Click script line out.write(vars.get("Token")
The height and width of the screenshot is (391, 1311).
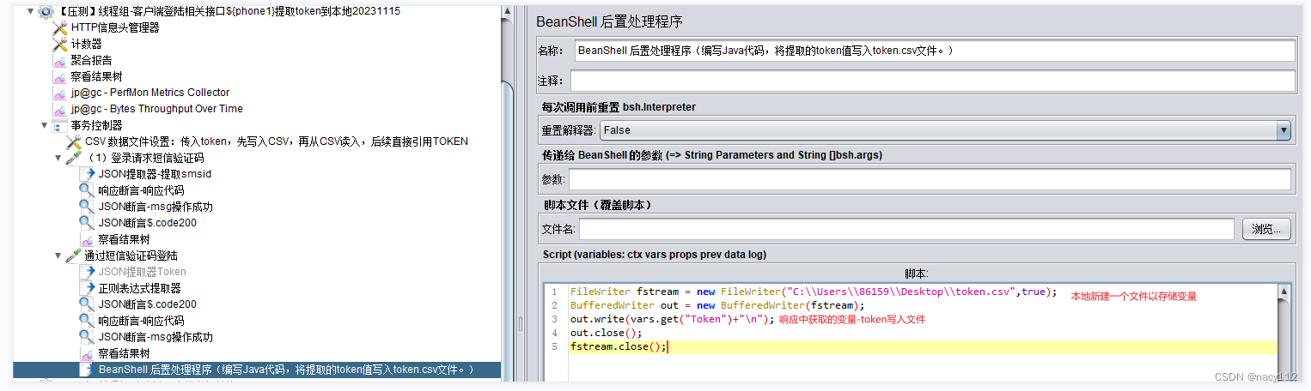coord(673,319)
